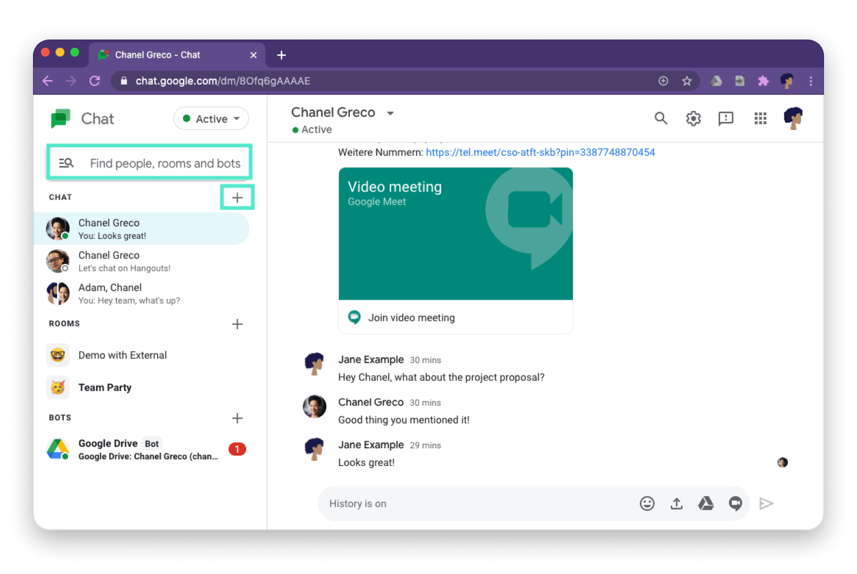
Task: Open Chrome's three-dot menu
Action: (x=811, y=81)
